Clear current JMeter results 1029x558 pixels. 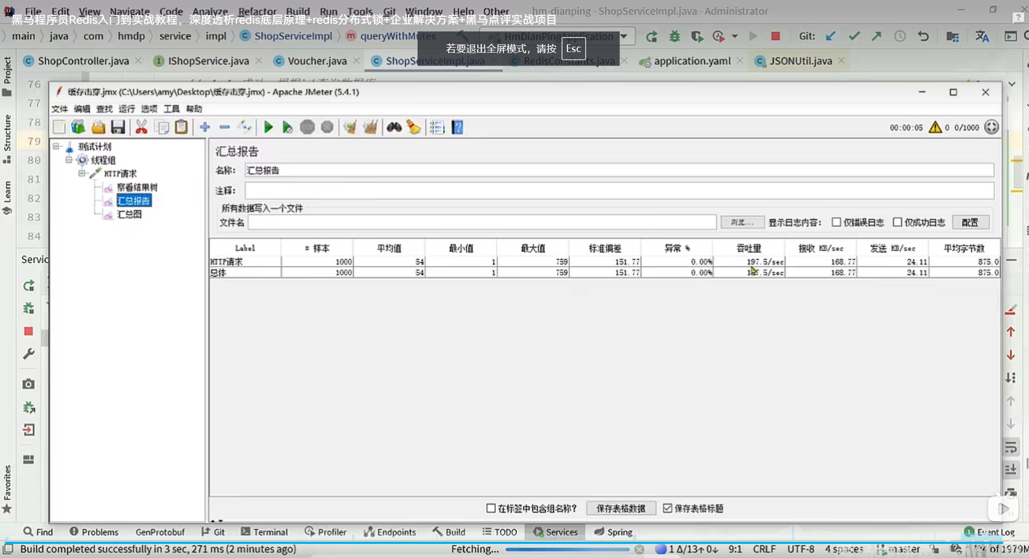point(350,127)
